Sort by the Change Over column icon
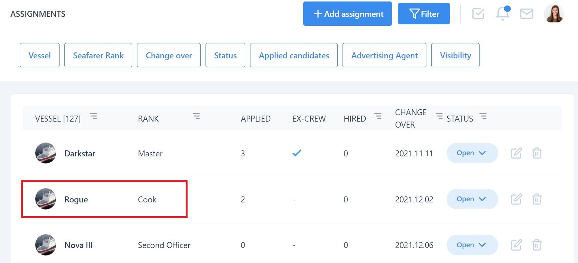The height and width of the screenshot is (263, 578). pos(439,116)
